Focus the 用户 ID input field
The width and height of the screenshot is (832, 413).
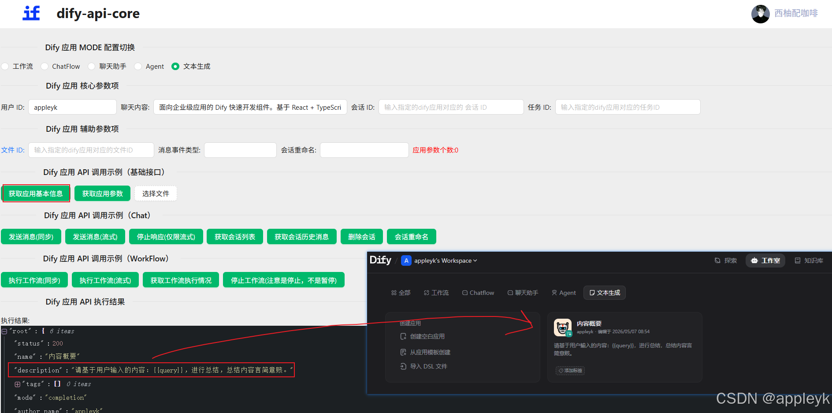click(x=72, y=107)
